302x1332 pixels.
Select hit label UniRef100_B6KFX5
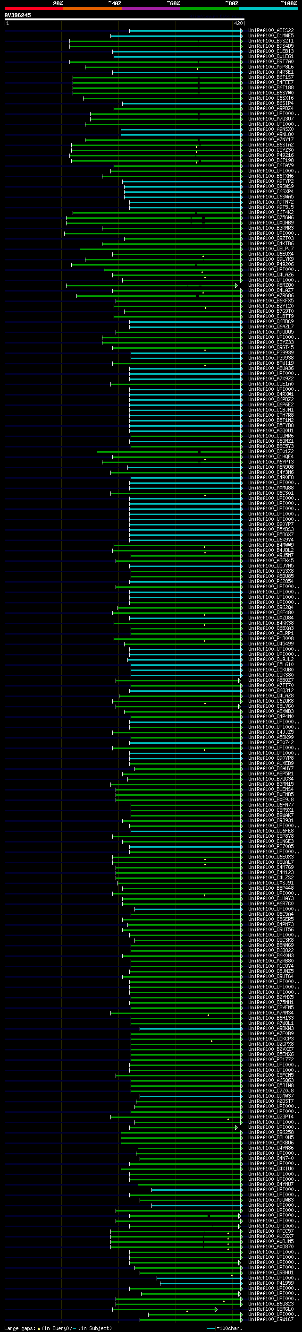pos(271,301)
